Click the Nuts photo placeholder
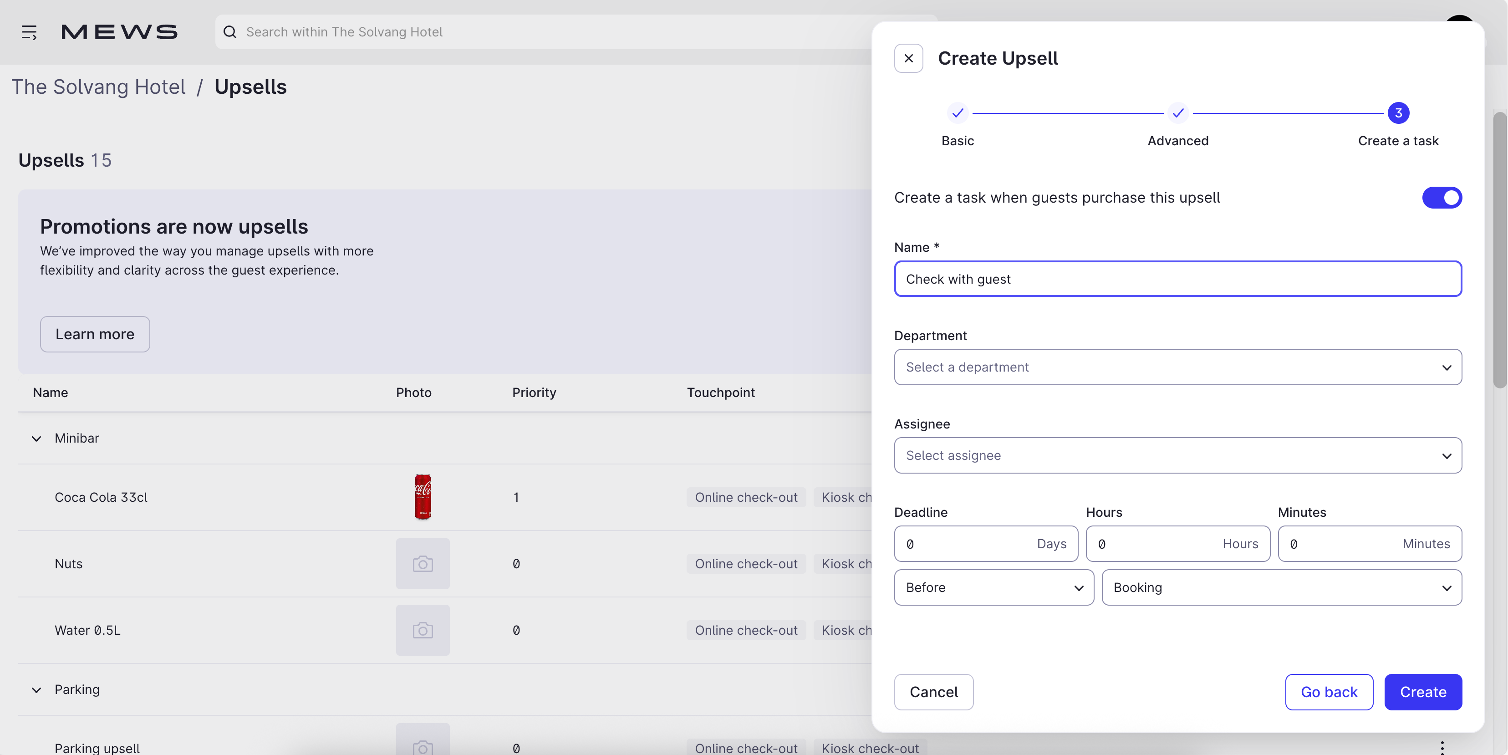This screenshot has width=1508, height=755. (x=423, y=564)
